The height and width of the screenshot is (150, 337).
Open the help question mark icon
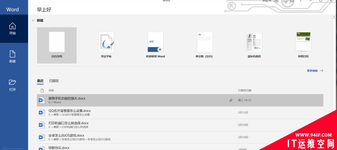point(301,1)
